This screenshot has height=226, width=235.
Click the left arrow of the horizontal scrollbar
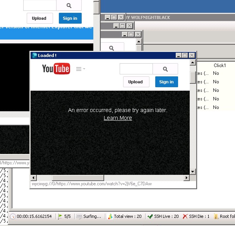point(33,178)
